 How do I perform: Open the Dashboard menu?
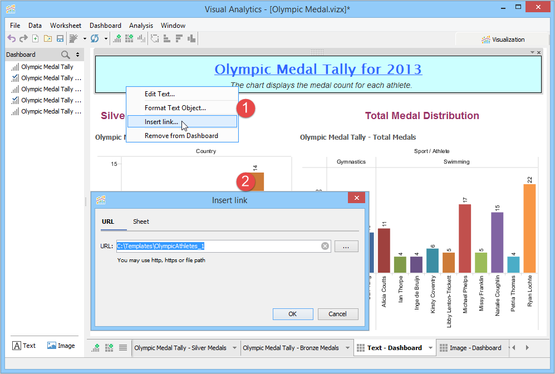coord(105,26)
